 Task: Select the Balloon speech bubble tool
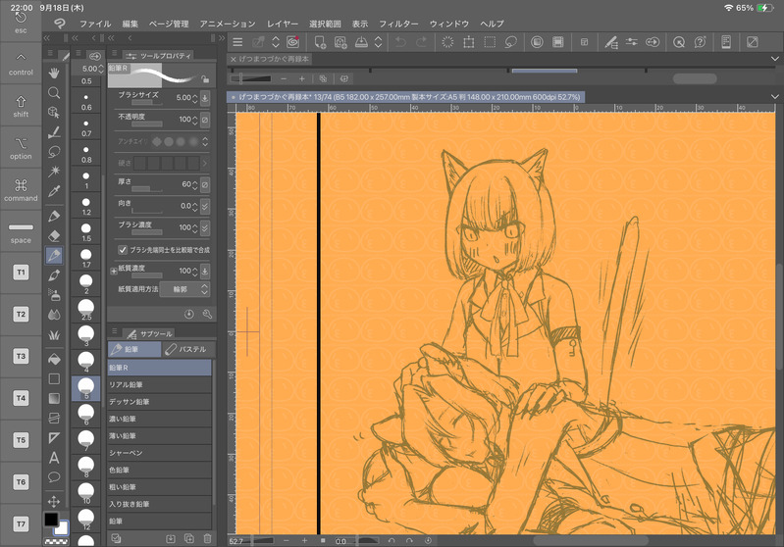coord(54,477)
